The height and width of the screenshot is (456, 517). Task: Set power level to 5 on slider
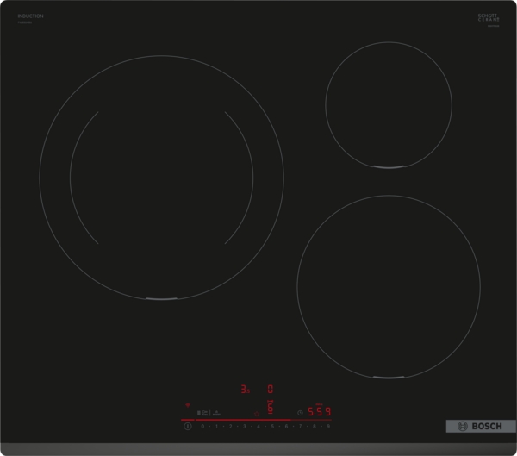tap(272, 426)
